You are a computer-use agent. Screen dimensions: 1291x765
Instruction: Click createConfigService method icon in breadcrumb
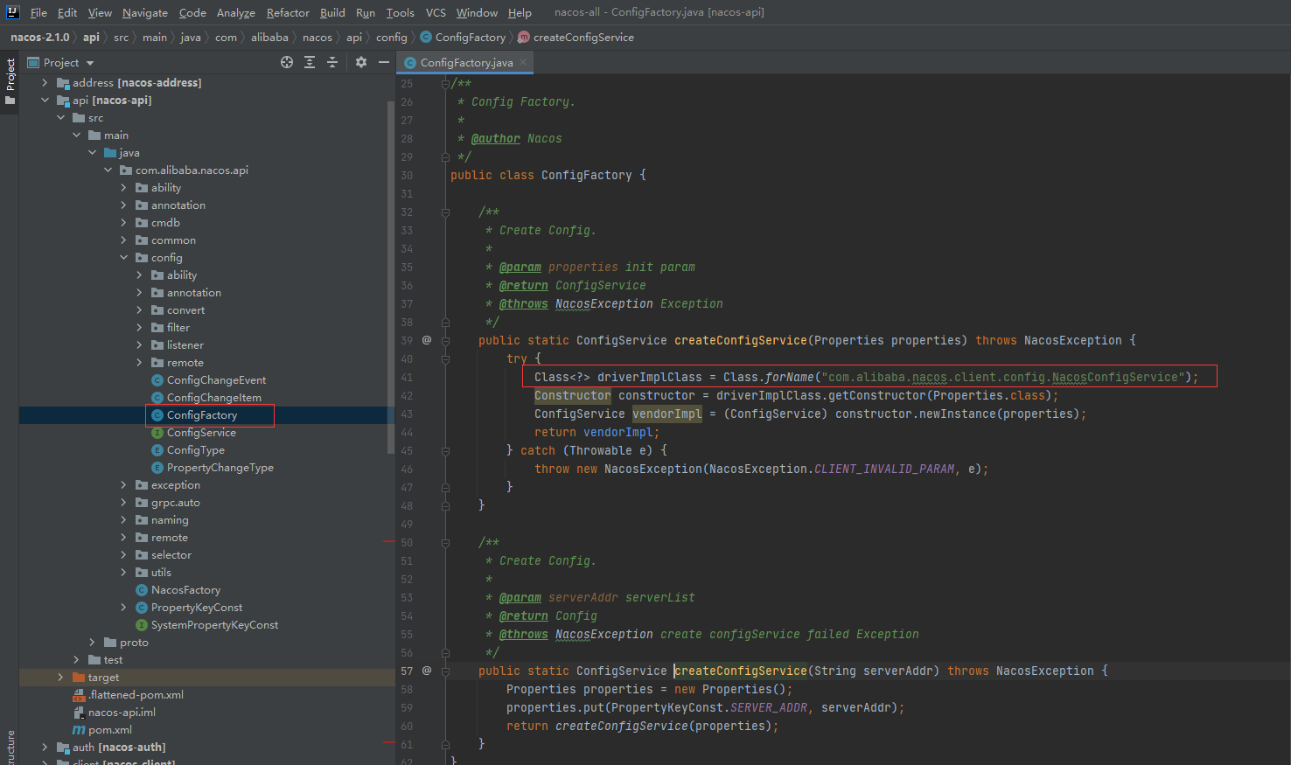click(x=524, y=38)
